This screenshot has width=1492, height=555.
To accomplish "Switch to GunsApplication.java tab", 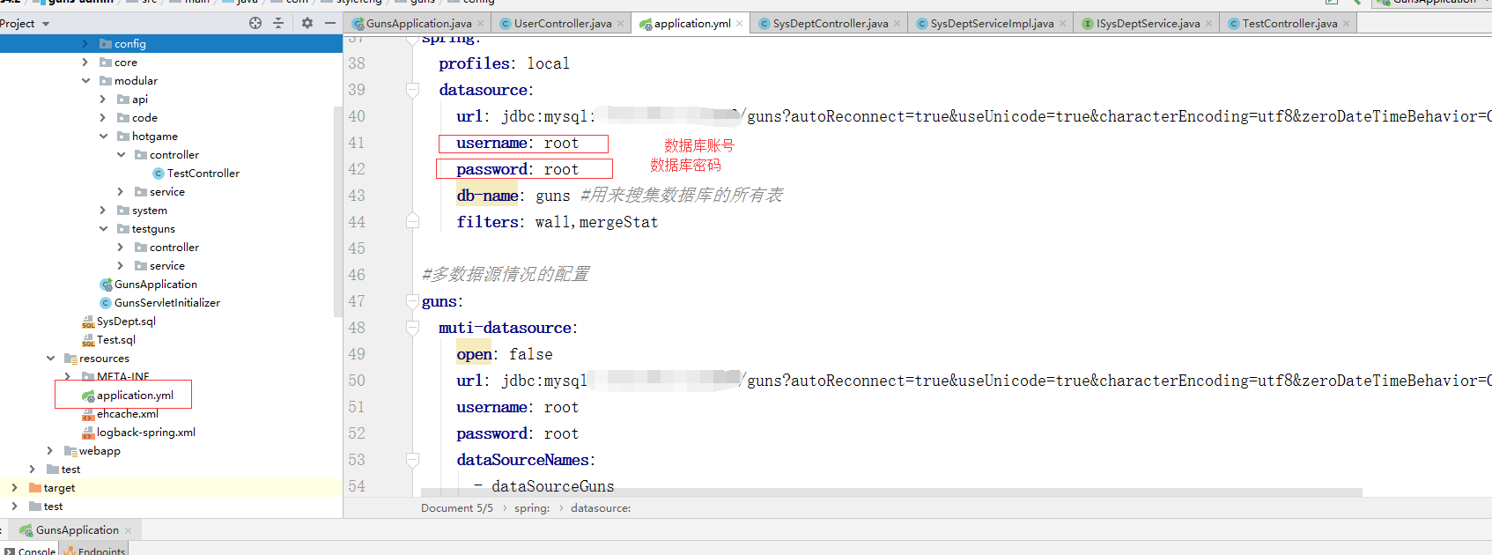I will (419, 24).
